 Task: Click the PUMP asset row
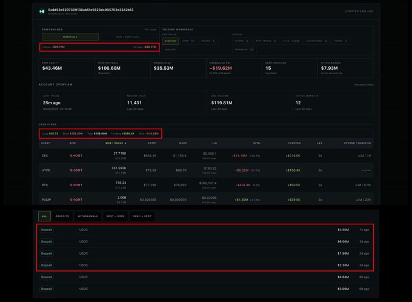tap(206, 200)
